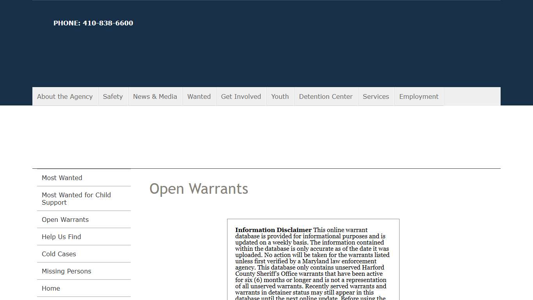Screen dimensions: 533x300
Task: Open the 'Missing Persons' page
Action: point(66,271)
